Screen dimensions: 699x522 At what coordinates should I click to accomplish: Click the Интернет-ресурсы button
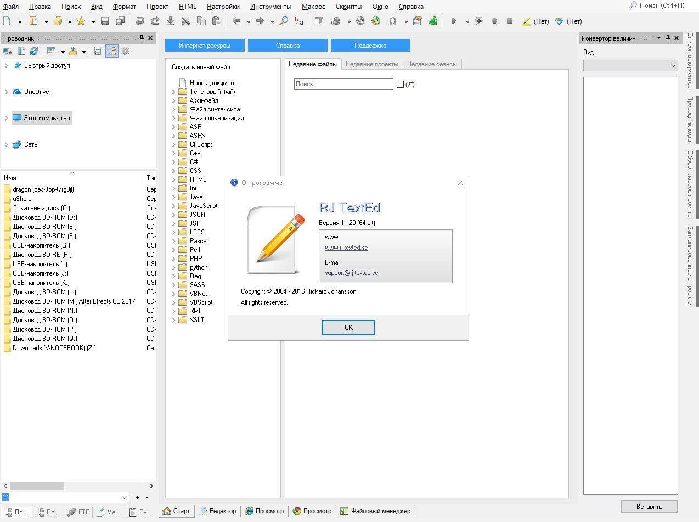tap(205, 46)
